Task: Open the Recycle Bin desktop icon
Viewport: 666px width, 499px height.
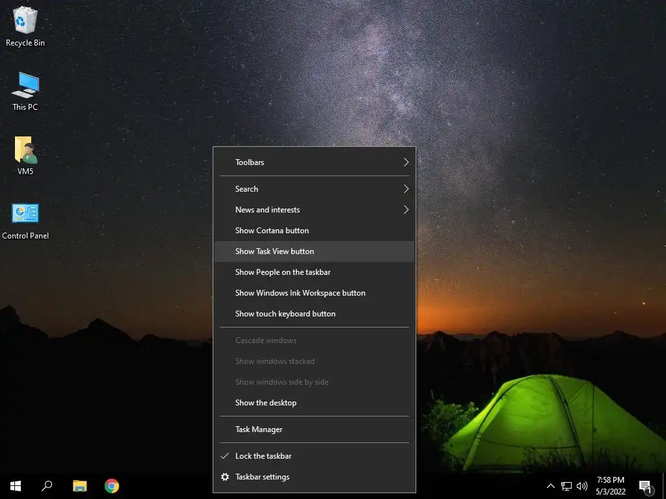Action: click(x=25, y=26)
